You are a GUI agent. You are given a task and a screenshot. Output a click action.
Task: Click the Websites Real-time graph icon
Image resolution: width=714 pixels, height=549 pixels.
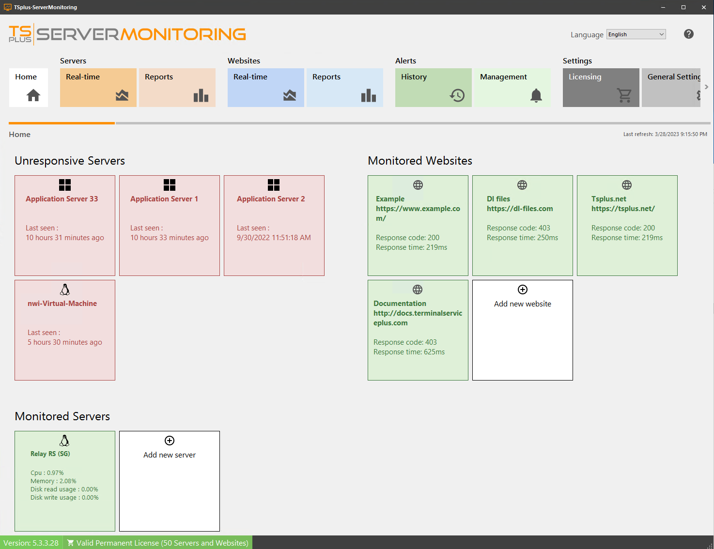[x=290, y=95]
